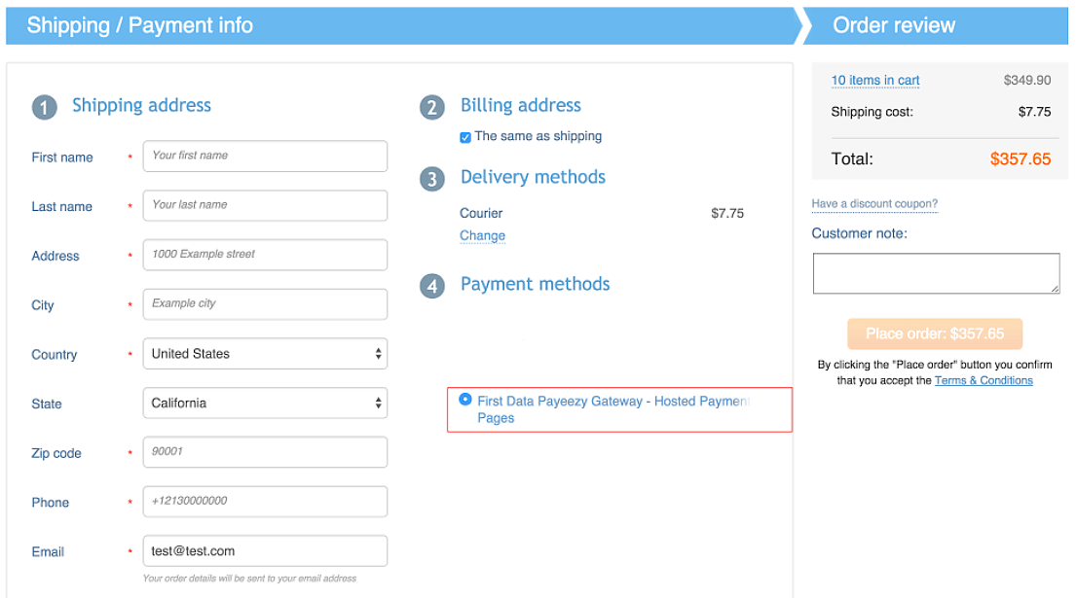Click the step 4 Payment methods number icon
The width and height of the screenshot is (1076, 598).
tap(432, 286)
